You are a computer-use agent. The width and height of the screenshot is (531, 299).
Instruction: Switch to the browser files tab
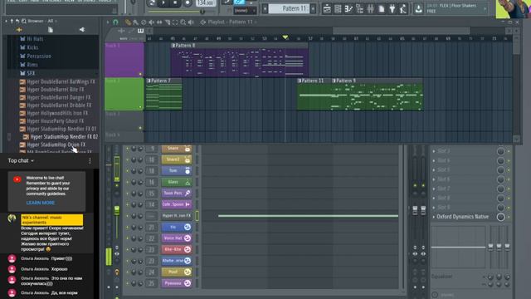(x=50, y=30)
